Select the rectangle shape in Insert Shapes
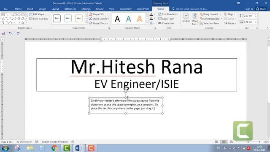Screen dimensions: 270x152 15,15
